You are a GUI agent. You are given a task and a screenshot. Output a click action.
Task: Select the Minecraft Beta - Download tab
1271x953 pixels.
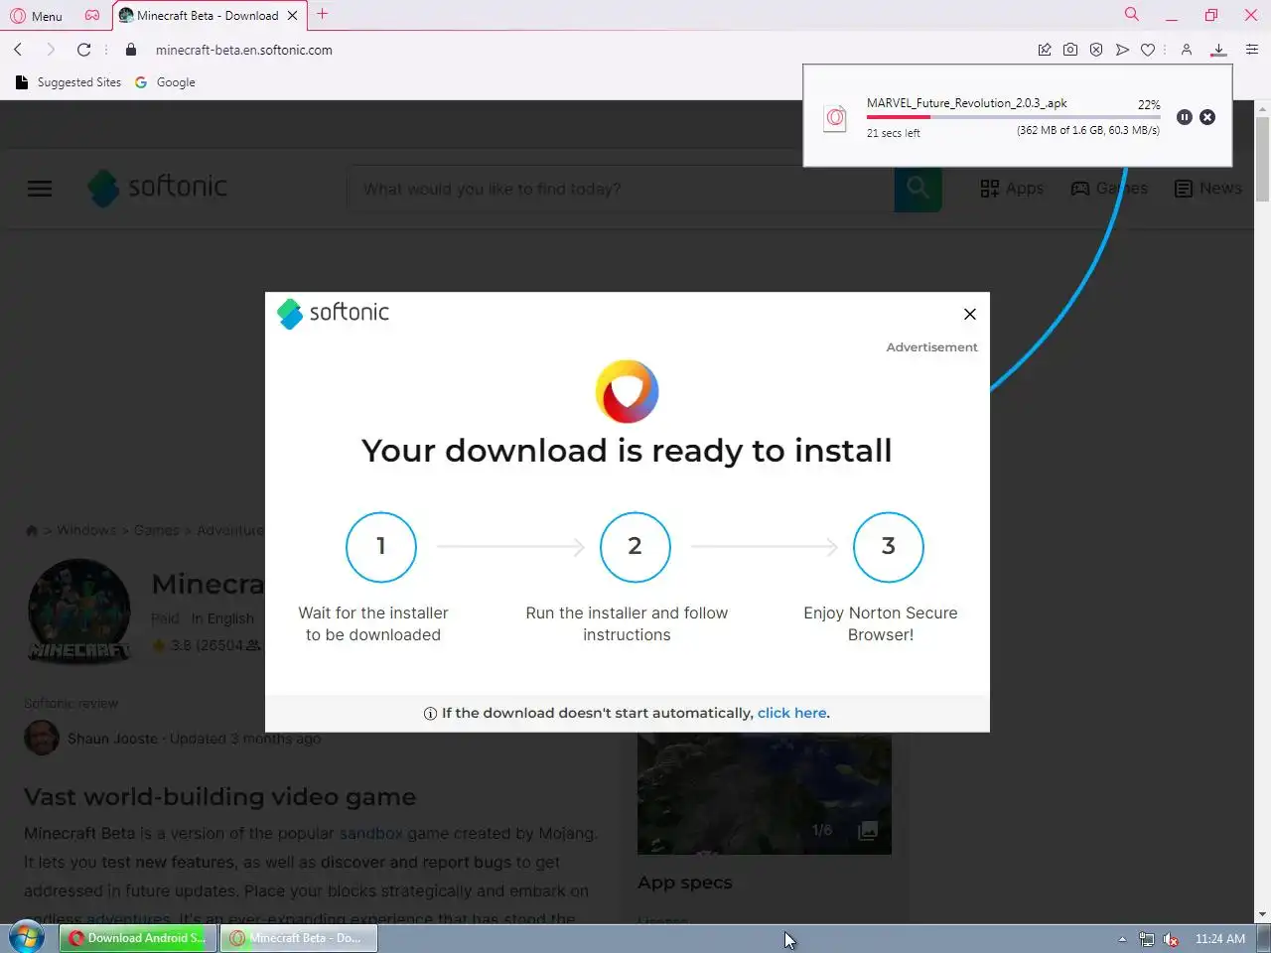click(x=207, y=16)
